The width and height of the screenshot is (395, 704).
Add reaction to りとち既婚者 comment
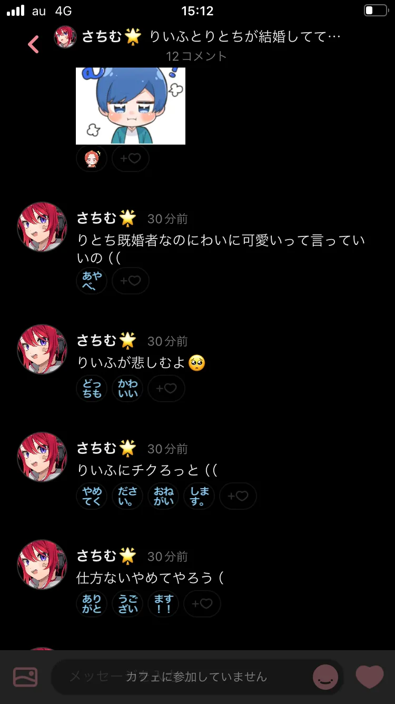(131, 281)
